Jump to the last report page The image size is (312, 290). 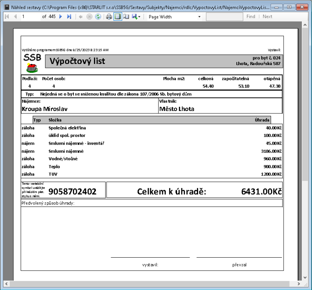point(69,17)
